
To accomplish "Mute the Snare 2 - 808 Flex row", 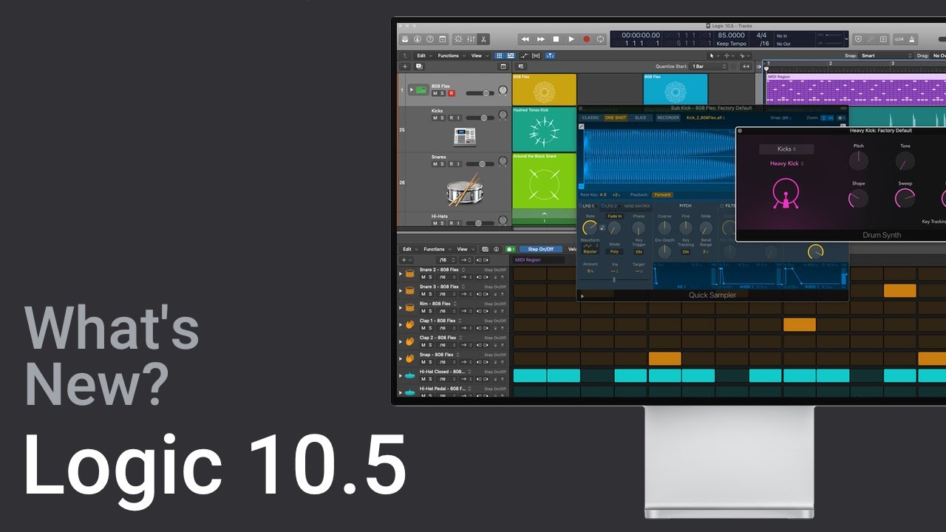I will [x=423, y=277].
